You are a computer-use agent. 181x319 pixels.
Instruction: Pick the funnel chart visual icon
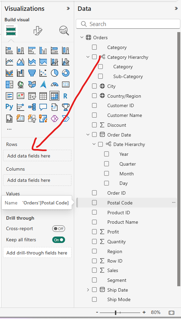click(x=32, y=73)
